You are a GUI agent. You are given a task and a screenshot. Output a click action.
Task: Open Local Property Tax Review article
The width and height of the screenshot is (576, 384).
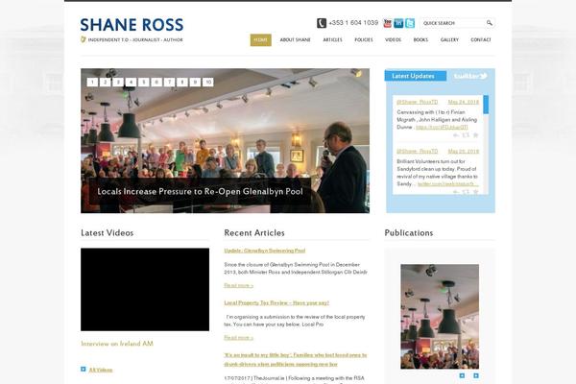(x=276, y=302)
